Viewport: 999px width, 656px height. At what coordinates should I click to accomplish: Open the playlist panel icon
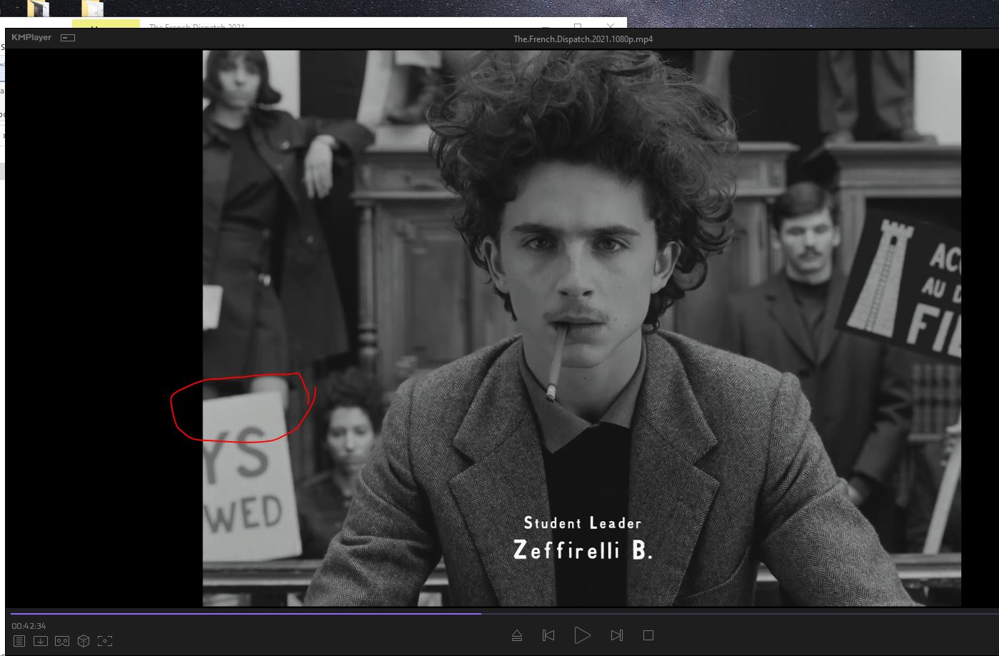pos(19,641)
